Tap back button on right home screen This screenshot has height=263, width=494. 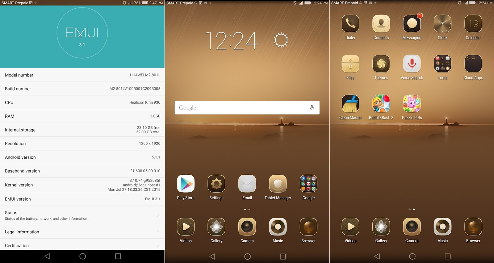click(377, 256)
